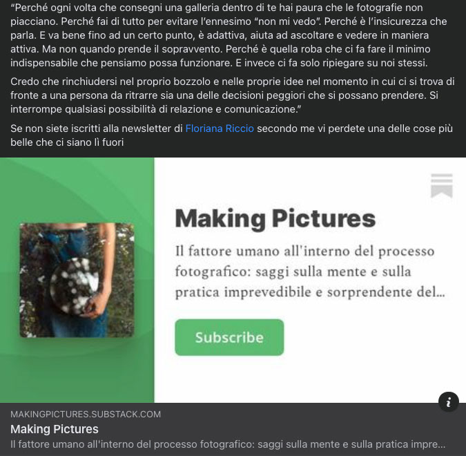Click the gray Substack bookmark logo
466x456 pixels.
click(442, 186)
